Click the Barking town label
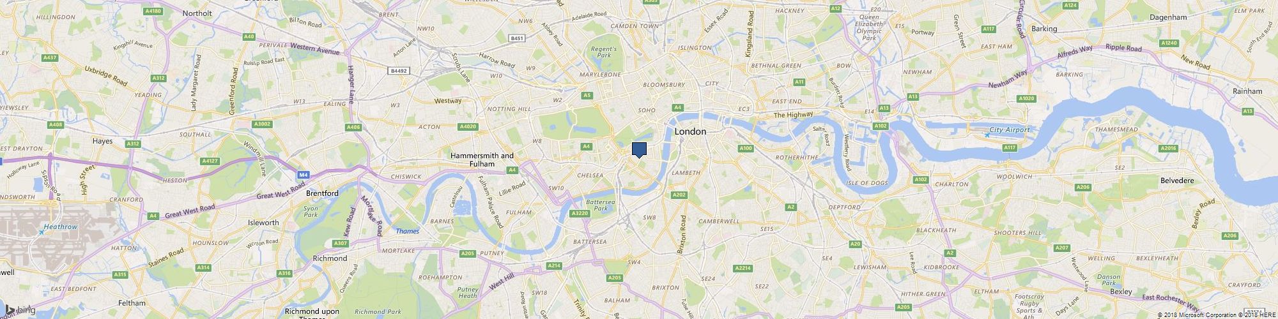Image resolution: width=1278 pixels, height=319 pixels. (x=1044, y=29)
